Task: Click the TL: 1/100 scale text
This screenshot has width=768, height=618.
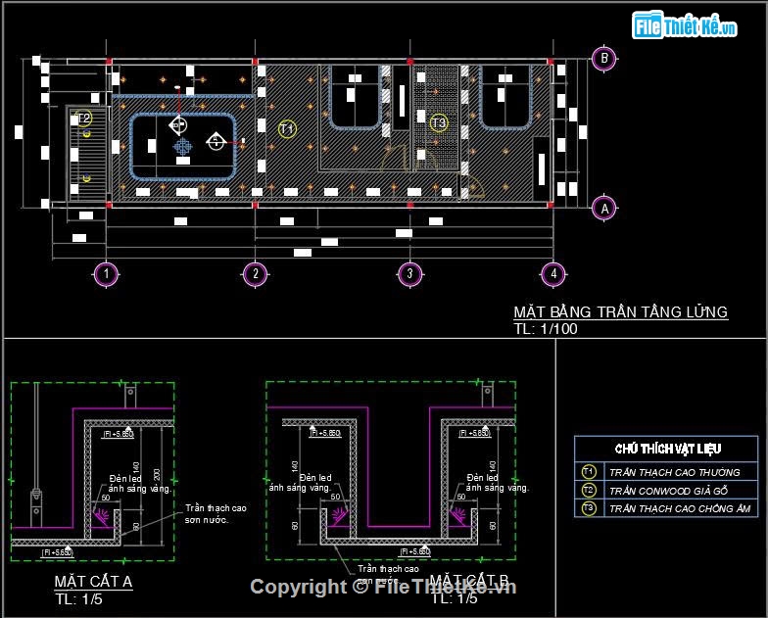Action: click(546, 329)
